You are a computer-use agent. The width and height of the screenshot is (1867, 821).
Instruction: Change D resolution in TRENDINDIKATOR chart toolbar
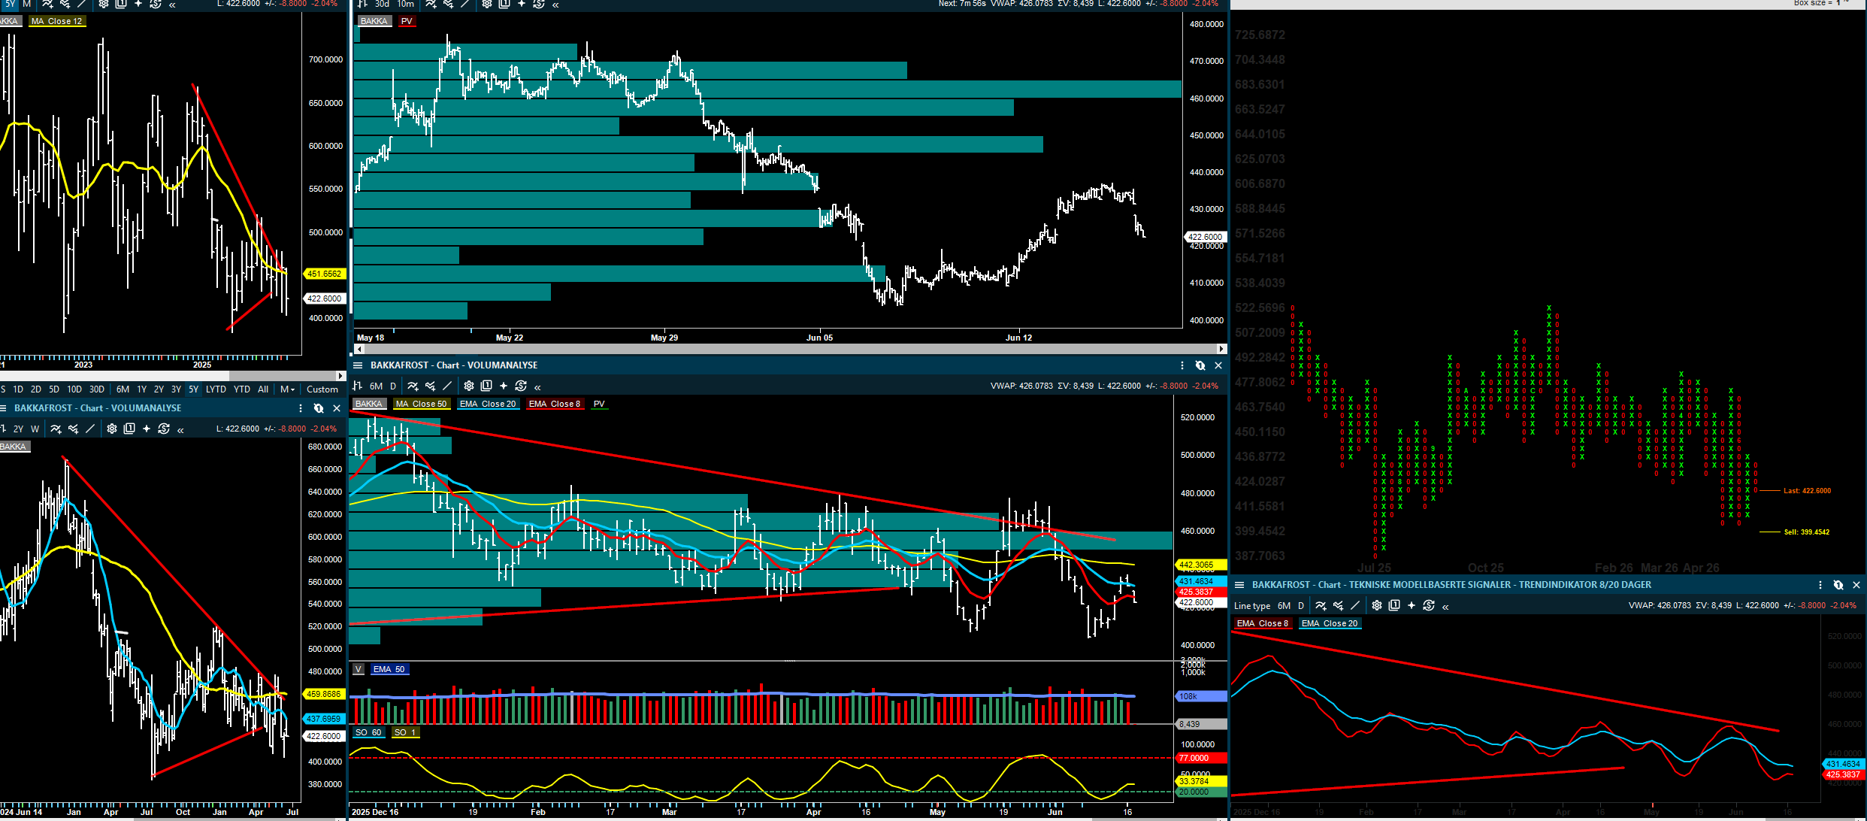(1301, 605)
